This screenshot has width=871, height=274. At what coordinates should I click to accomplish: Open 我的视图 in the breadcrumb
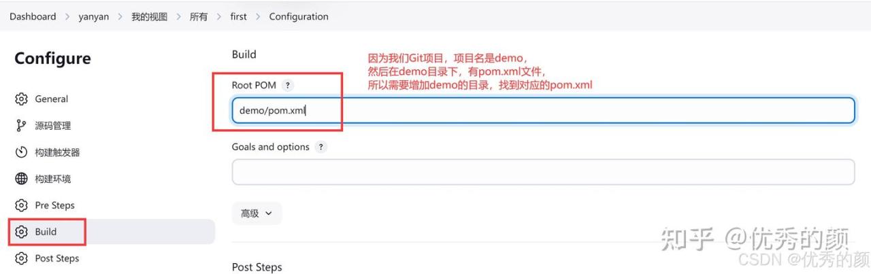(x=149, y=17)
